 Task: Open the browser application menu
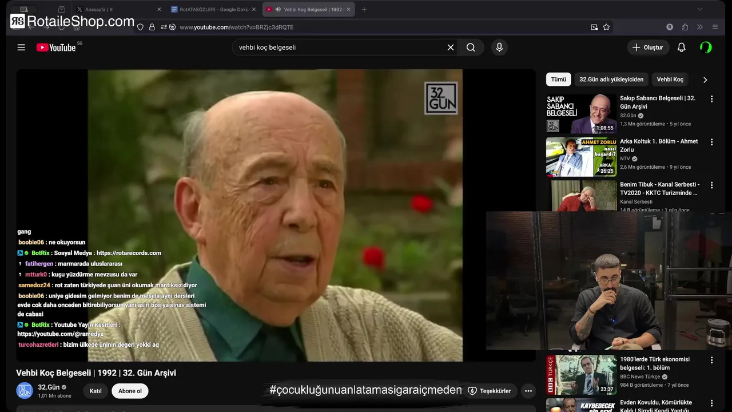[x=715, y=27]
